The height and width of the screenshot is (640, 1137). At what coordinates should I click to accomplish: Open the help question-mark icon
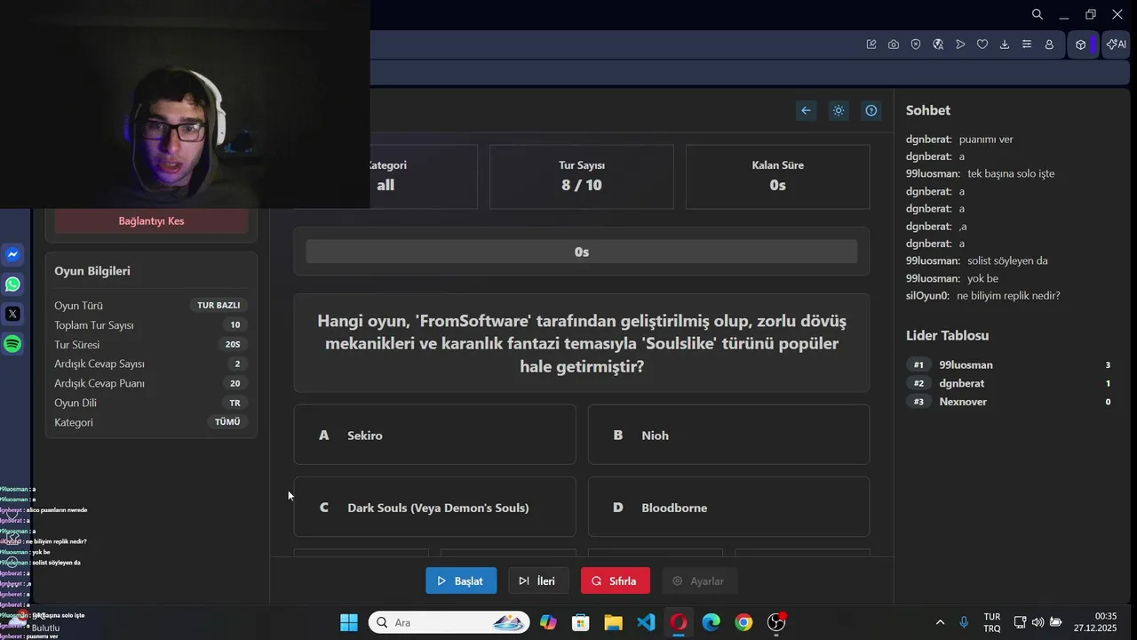[x=871, y=110]
